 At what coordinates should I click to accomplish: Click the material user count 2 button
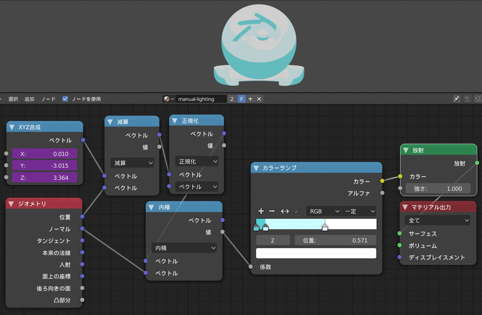pos(232,99)
